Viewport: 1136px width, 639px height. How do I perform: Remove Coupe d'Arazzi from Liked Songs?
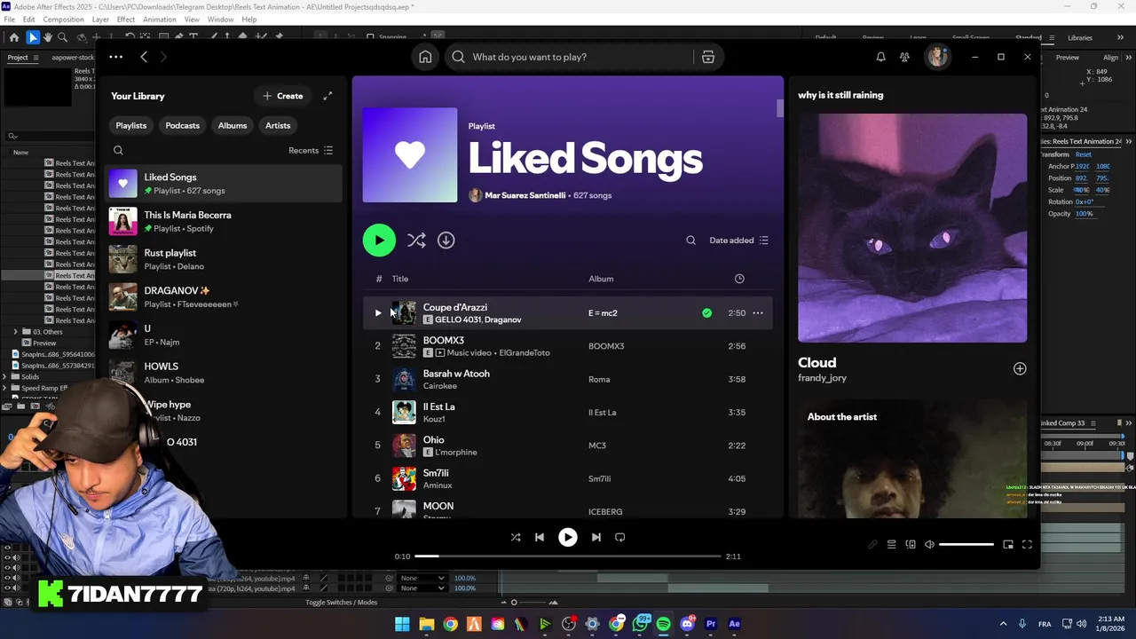(x=706, y=312)
